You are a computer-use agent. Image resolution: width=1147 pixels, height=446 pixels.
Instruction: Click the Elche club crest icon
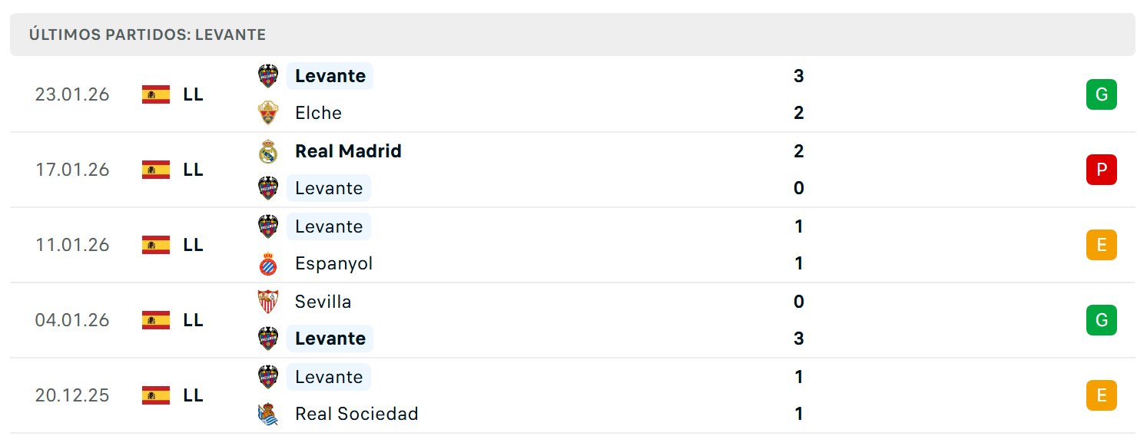[x=267, y=113]
